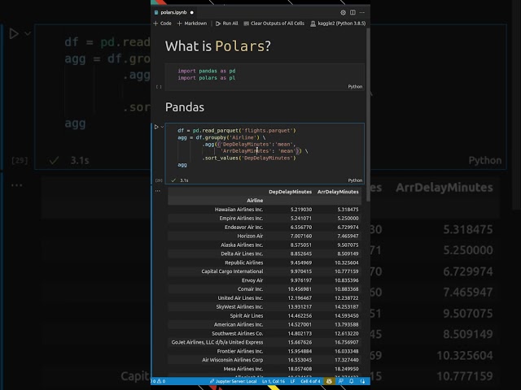Select the kaggle2 (Python 3.8.5) kernel
521x390 pixels.
tap(338, 24)
